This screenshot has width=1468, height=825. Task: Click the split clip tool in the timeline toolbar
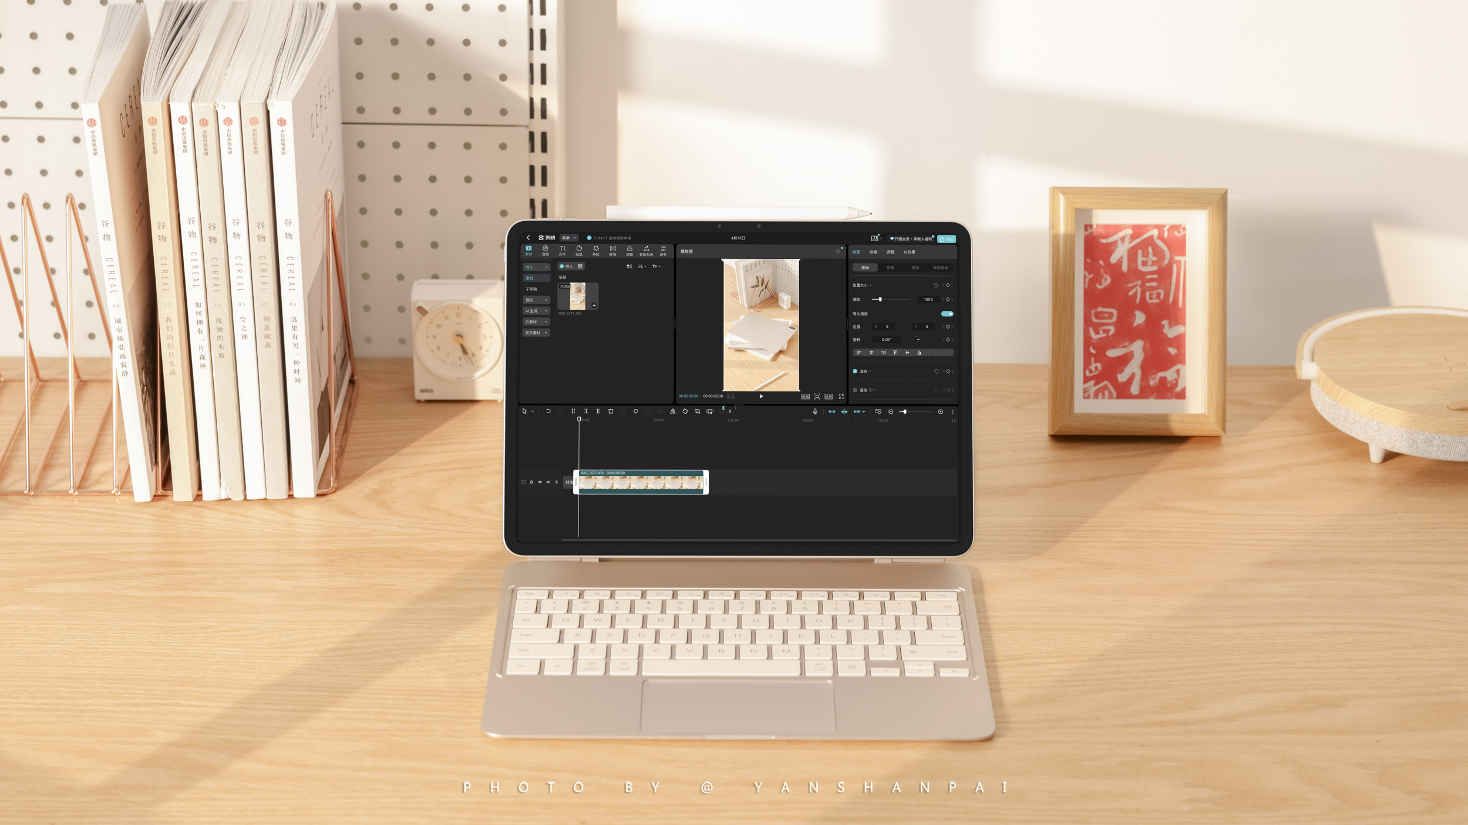pos(573,411)
